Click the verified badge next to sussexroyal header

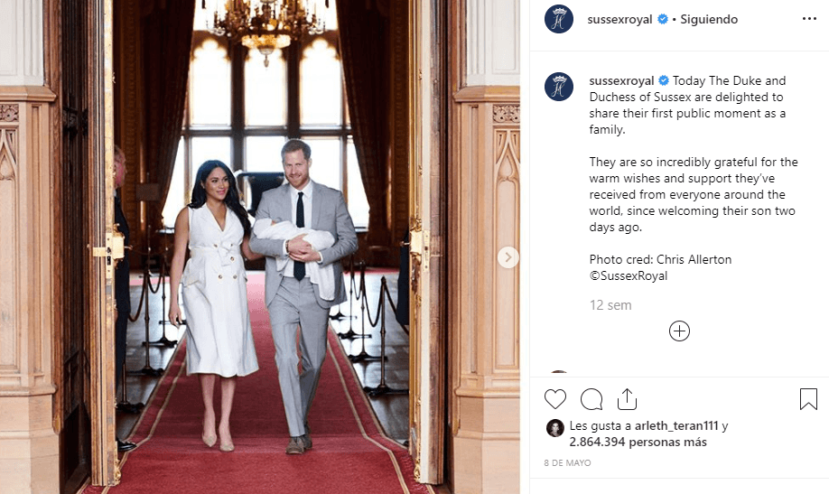pyautogui.click(x=662, y=20)
